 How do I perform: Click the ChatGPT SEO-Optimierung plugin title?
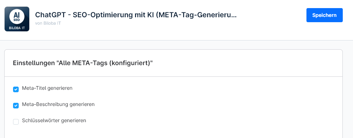click(136, 15)
